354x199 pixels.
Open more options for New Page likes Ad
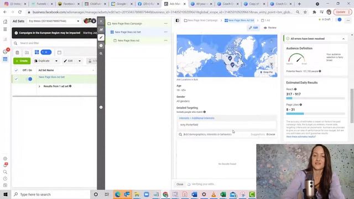pyautogui.click(x=166, y=40)
